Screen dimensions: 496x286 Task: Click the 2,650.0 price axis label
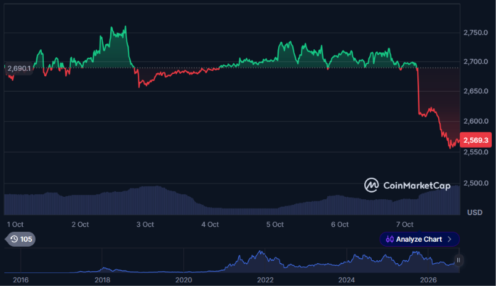pyautogui.click(x=476, y=91)
